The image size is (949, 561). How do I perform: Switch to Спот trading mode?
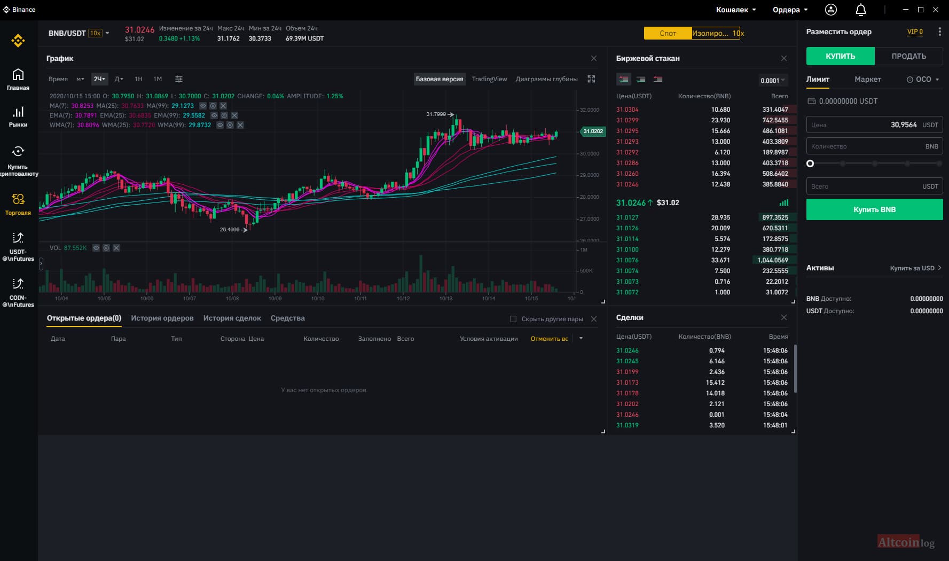click(x=668, y=33)
